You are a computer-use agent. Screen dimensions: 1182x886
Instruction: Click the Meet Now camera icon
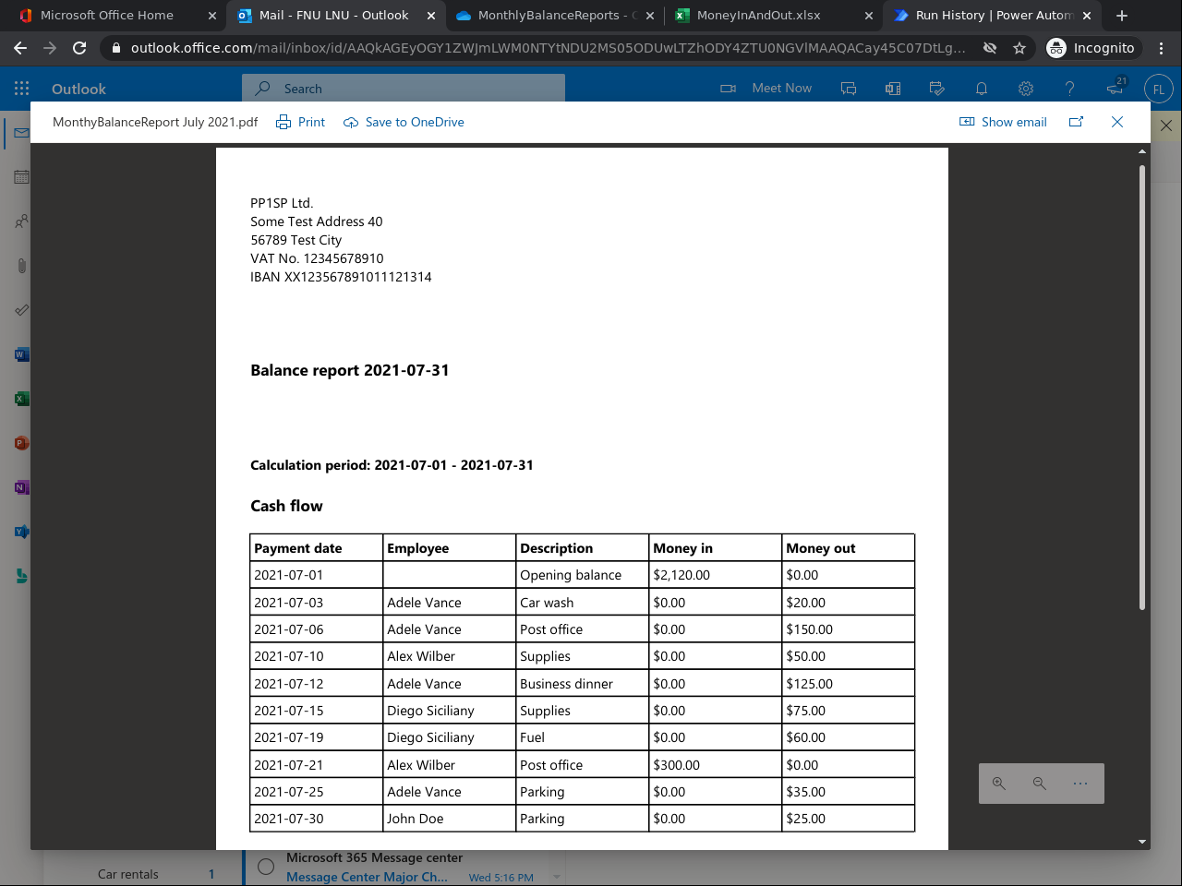(x=729, y=89)
